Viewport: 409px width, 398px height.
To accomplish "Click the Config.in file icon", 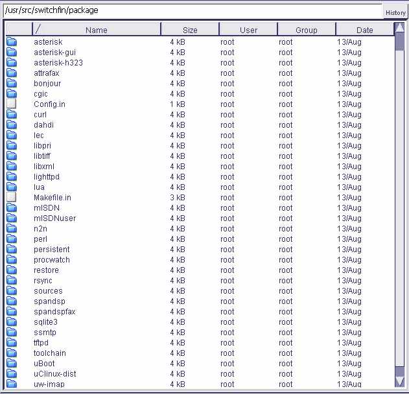I will [11, 104].
